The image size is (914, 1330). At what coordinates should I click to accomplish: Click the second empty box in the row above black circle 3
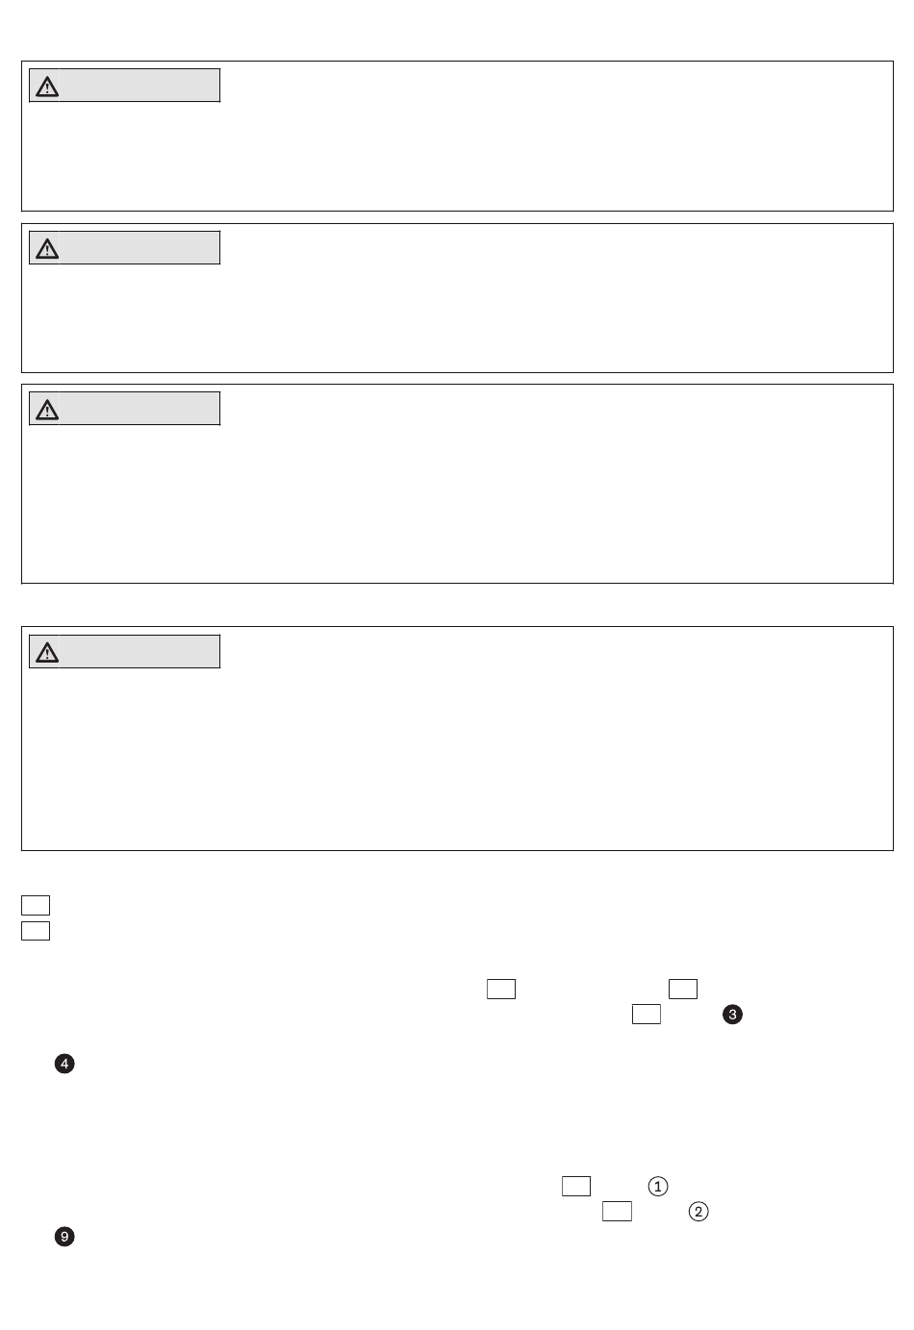pyautogui.click(x=683, y=989)
